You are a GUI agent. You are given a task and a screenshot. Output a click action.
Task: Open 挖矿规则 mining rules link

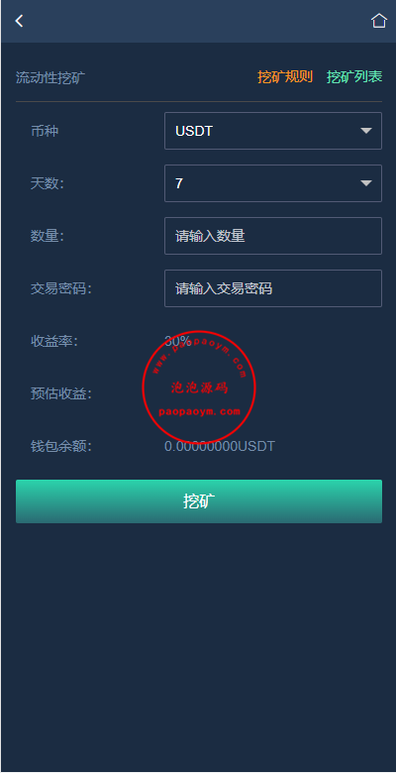(285, 77)
